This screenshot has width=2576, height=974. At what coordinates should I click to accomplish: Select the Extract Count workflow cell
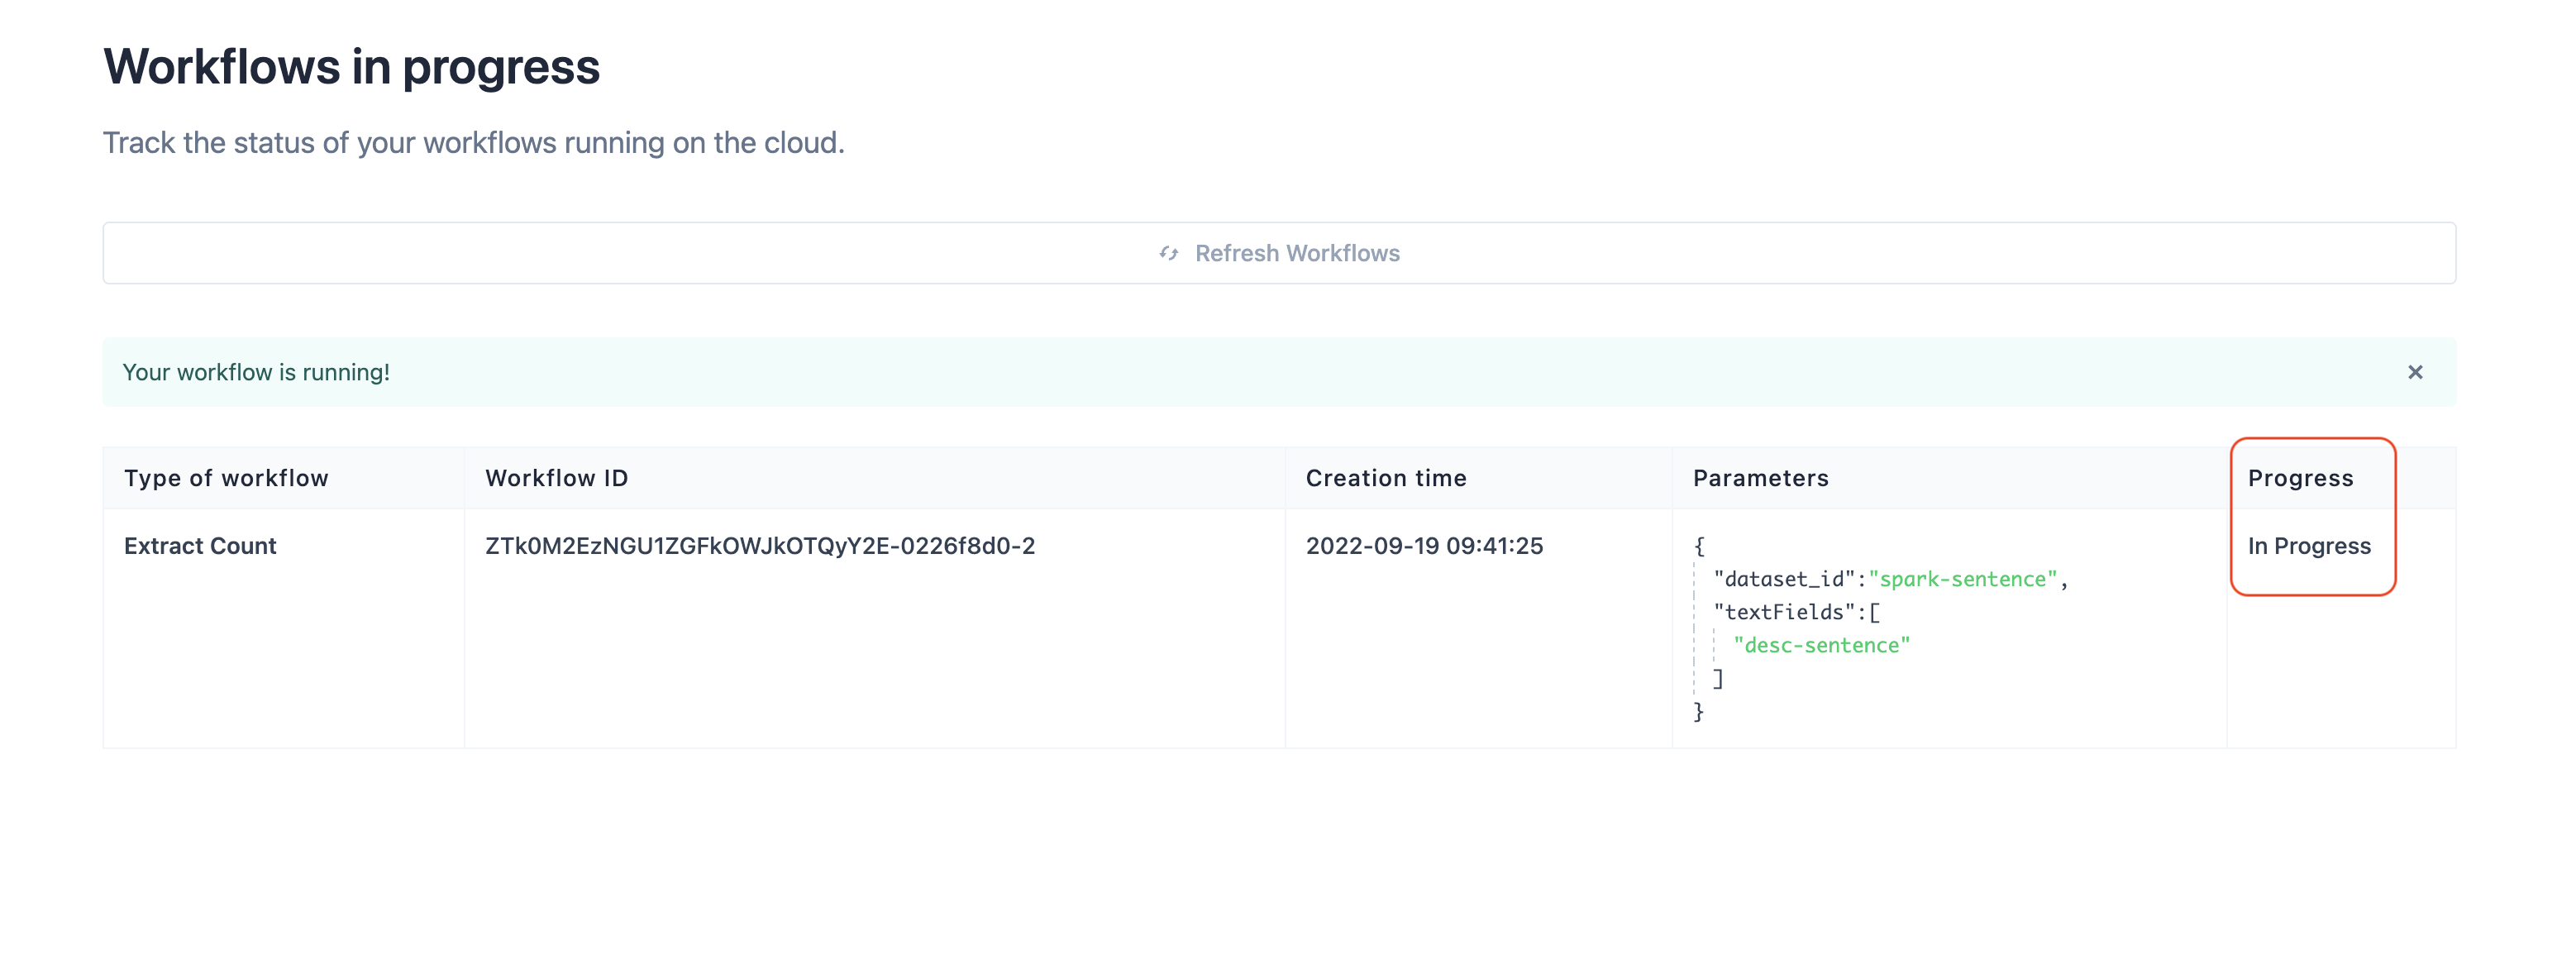[200, 546]
